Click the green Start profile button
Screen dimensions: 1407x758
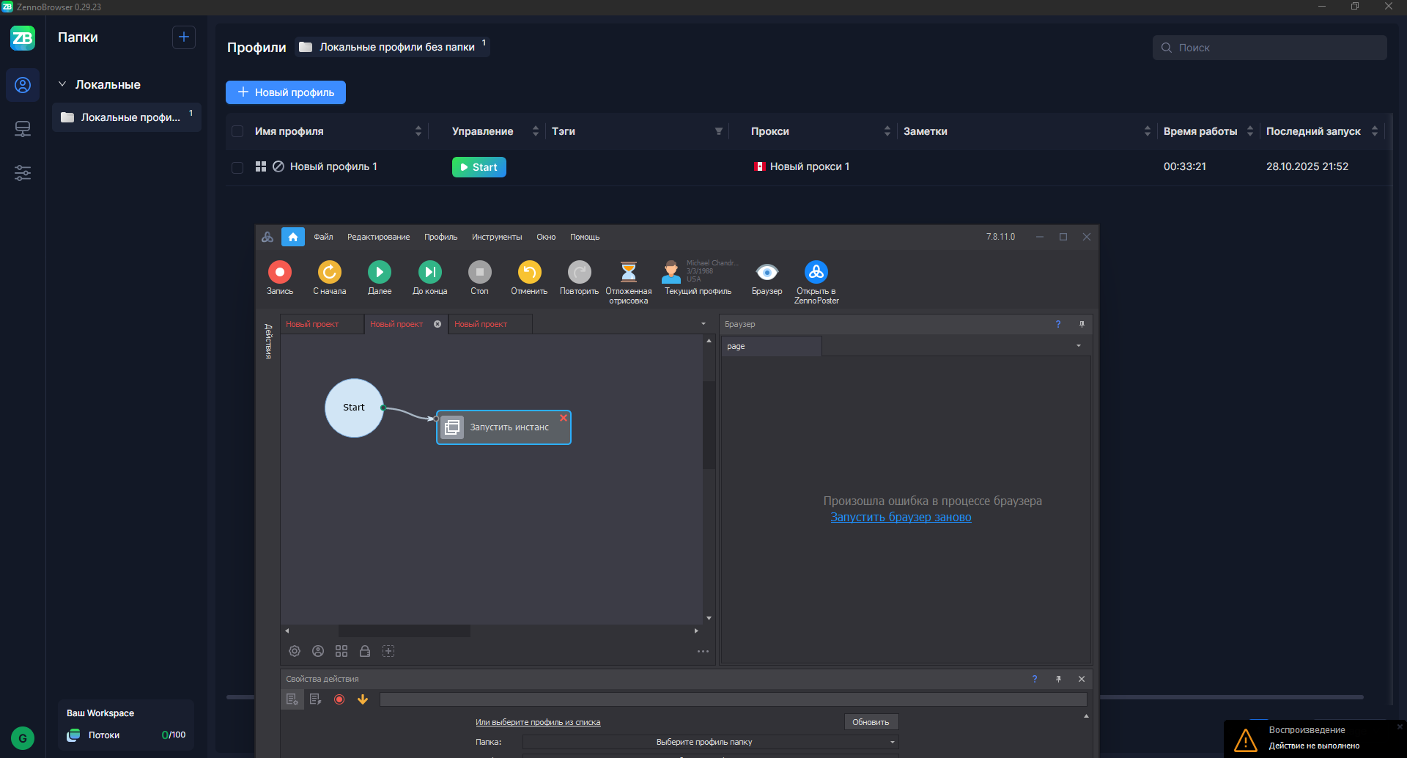479,167
